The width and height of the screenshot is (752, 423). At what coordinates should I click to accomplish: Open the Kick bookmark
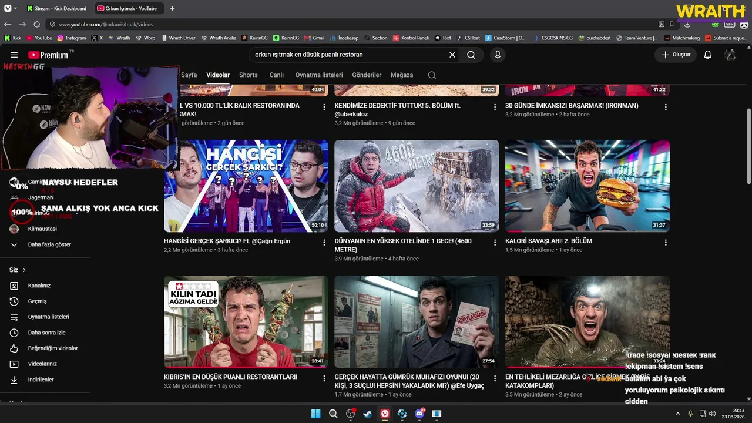(13, 38)
